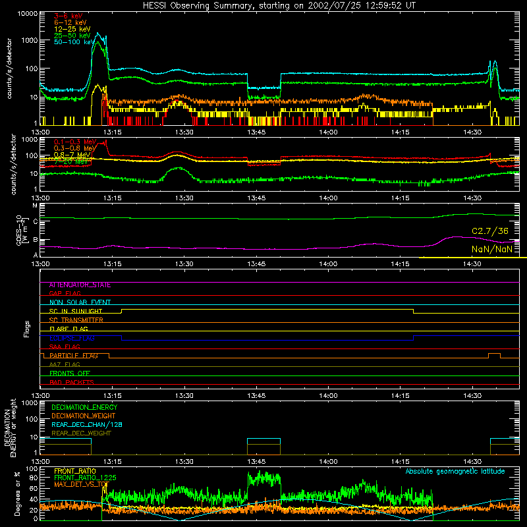The height and width of the screenshot is (527, 527).
Task: Click the '0.8-7 MeV' legend label
Action: tap(72, 155)
